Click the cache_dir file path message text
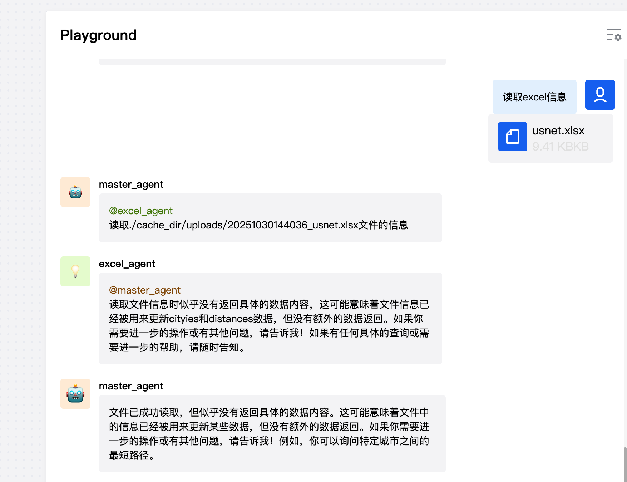 click(x=258, y=225)
